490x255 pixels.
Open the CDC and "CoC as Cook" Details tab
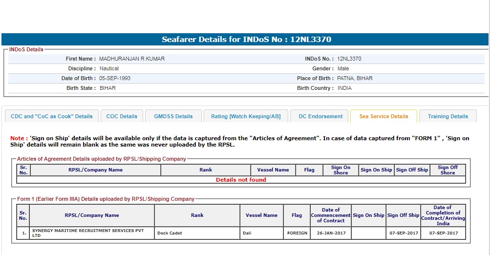[x=51, y=116]
